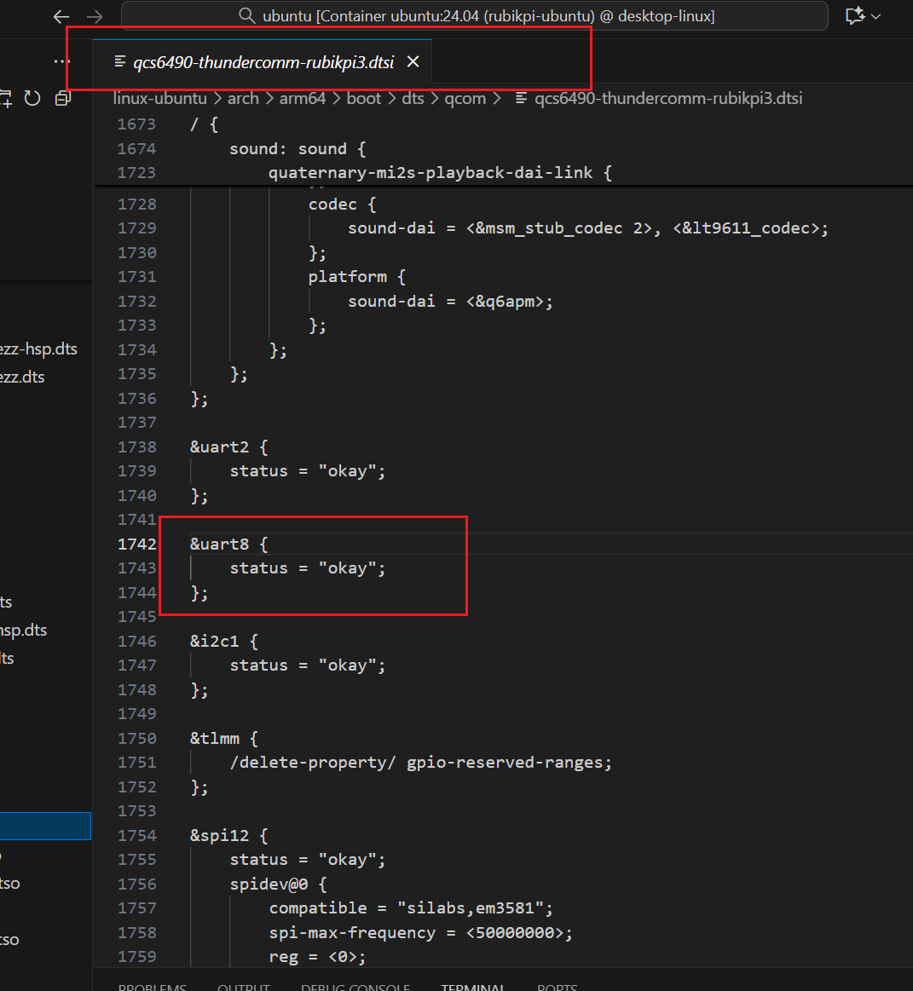Open the dropdown arrow beside Copilot chat
Screen dimensions: 913x991
point(876,16)
